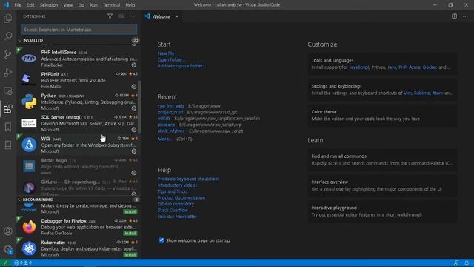This screenshot has width=474, height=267.
Task: Click the More recent items link
Action: (164, 139)
